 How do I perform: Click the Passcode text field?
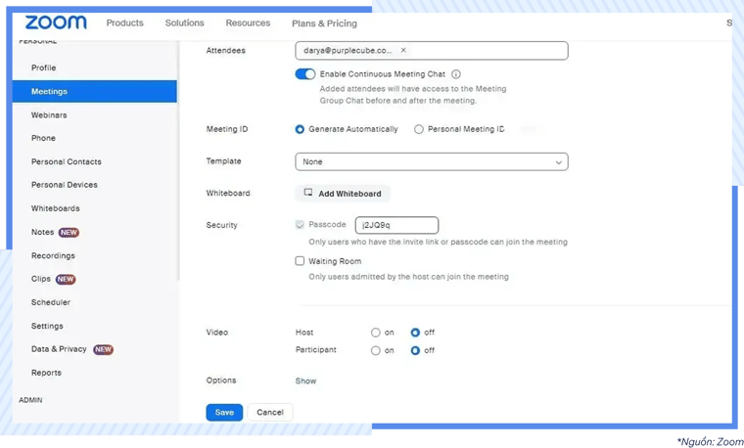pos(396,225)
